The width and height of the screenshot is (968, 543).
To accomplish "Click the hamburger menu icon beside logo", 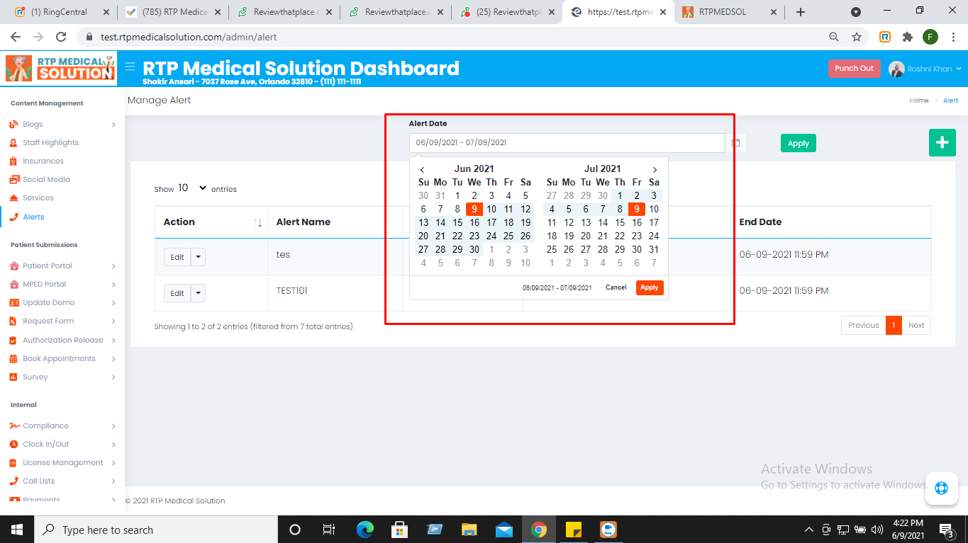I will point(130,67).
